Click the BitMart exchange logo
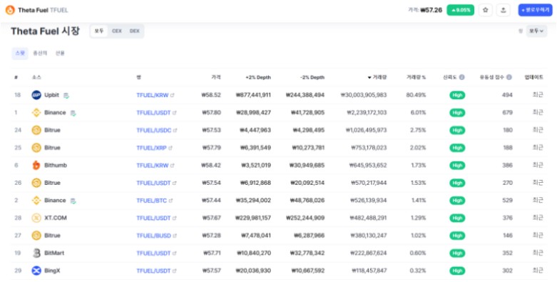The image size is (557, 282). (36, 253)
